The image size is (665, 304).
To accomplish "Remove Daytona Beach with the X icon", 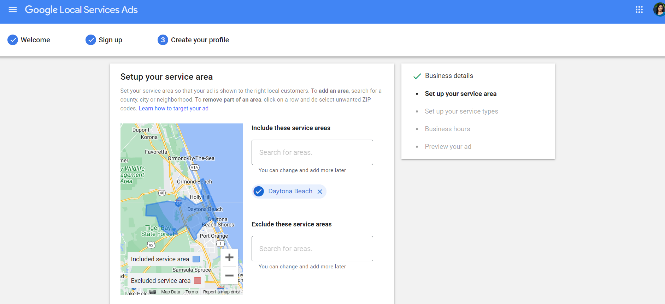I will click(x=320, y=191).
